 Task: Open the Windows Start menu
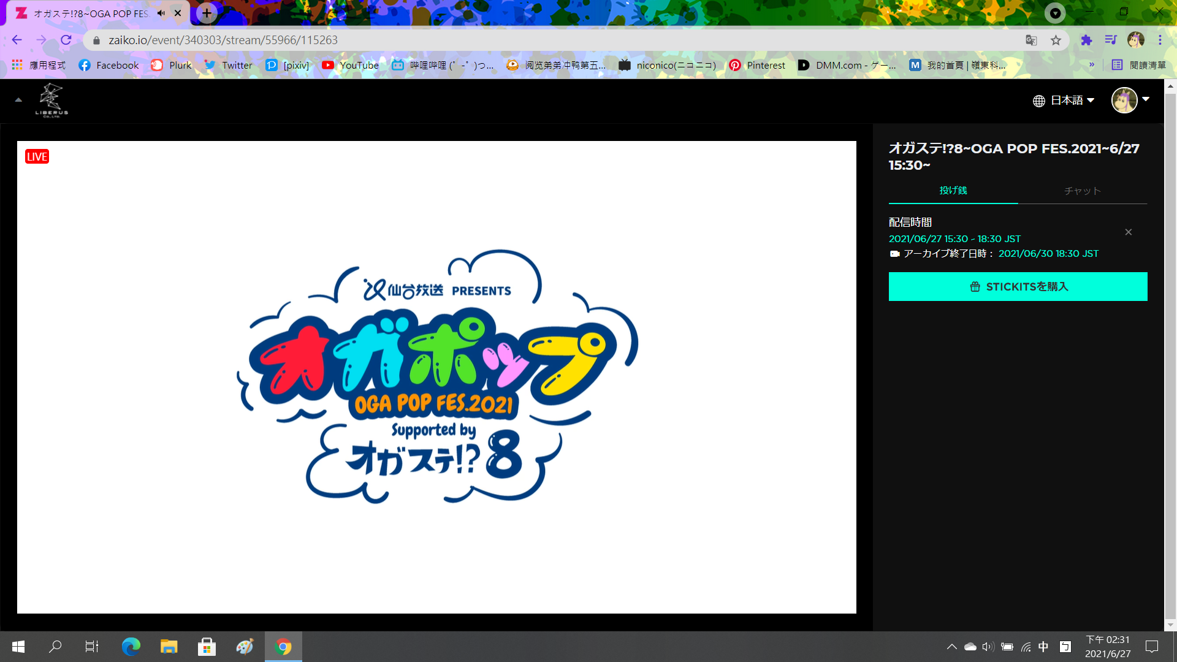18,647
